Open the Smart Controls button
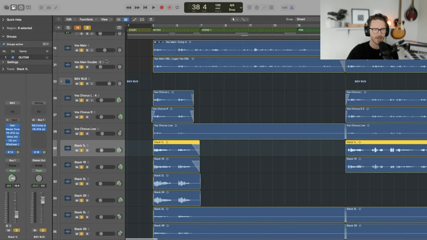This screenshot has width=427, height=240. (41, 7)
